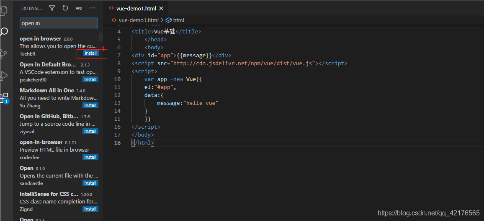Click line number 10 in the gutter
Image resolution: width=484 pixels, height=221 pixels.
(x=117, y=79)
